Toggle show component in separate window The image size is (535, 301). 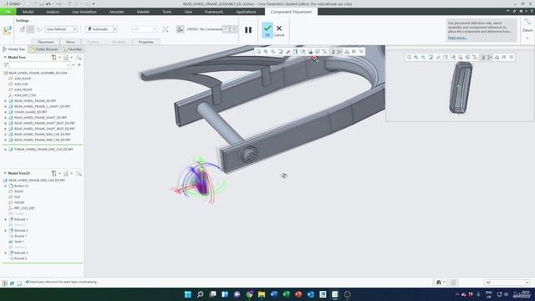click(226, 29)
